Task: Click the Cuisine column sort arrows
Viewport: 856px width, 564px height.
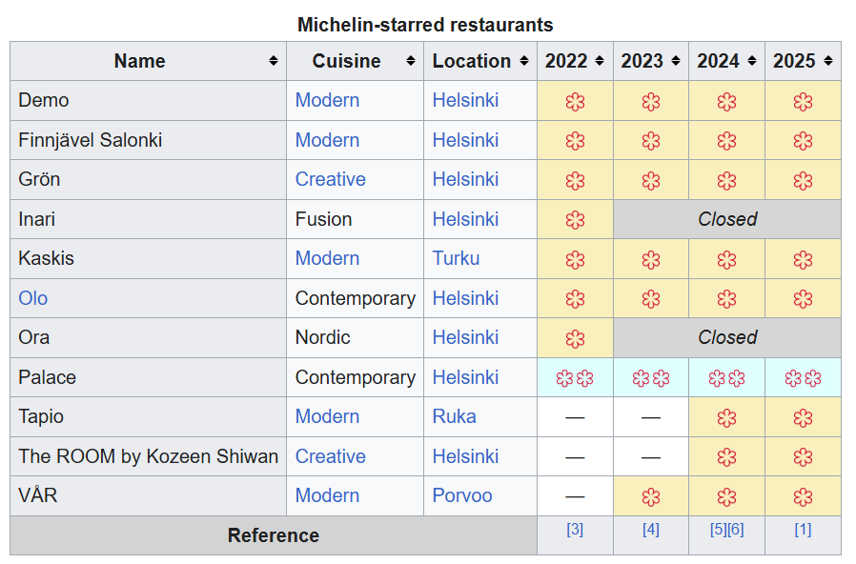Action: coord(411,61)
